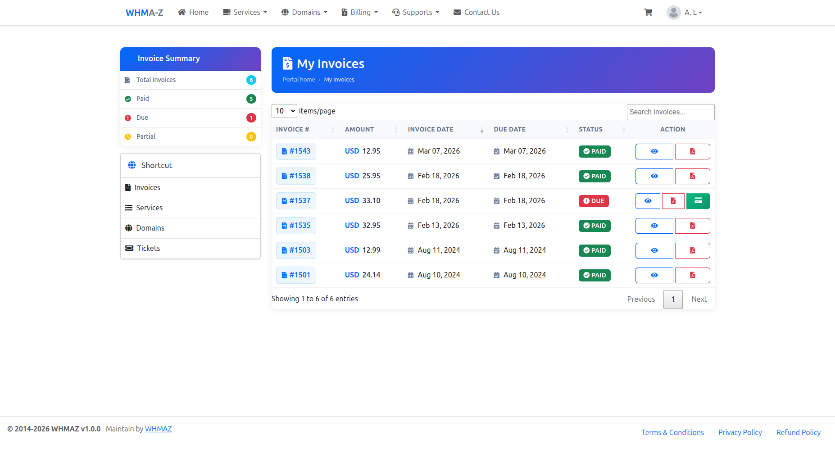Viewport: 835px width, 449px height.
Task: Click the pay now icon for invoice #1537
Action: [x=698, y=201]
